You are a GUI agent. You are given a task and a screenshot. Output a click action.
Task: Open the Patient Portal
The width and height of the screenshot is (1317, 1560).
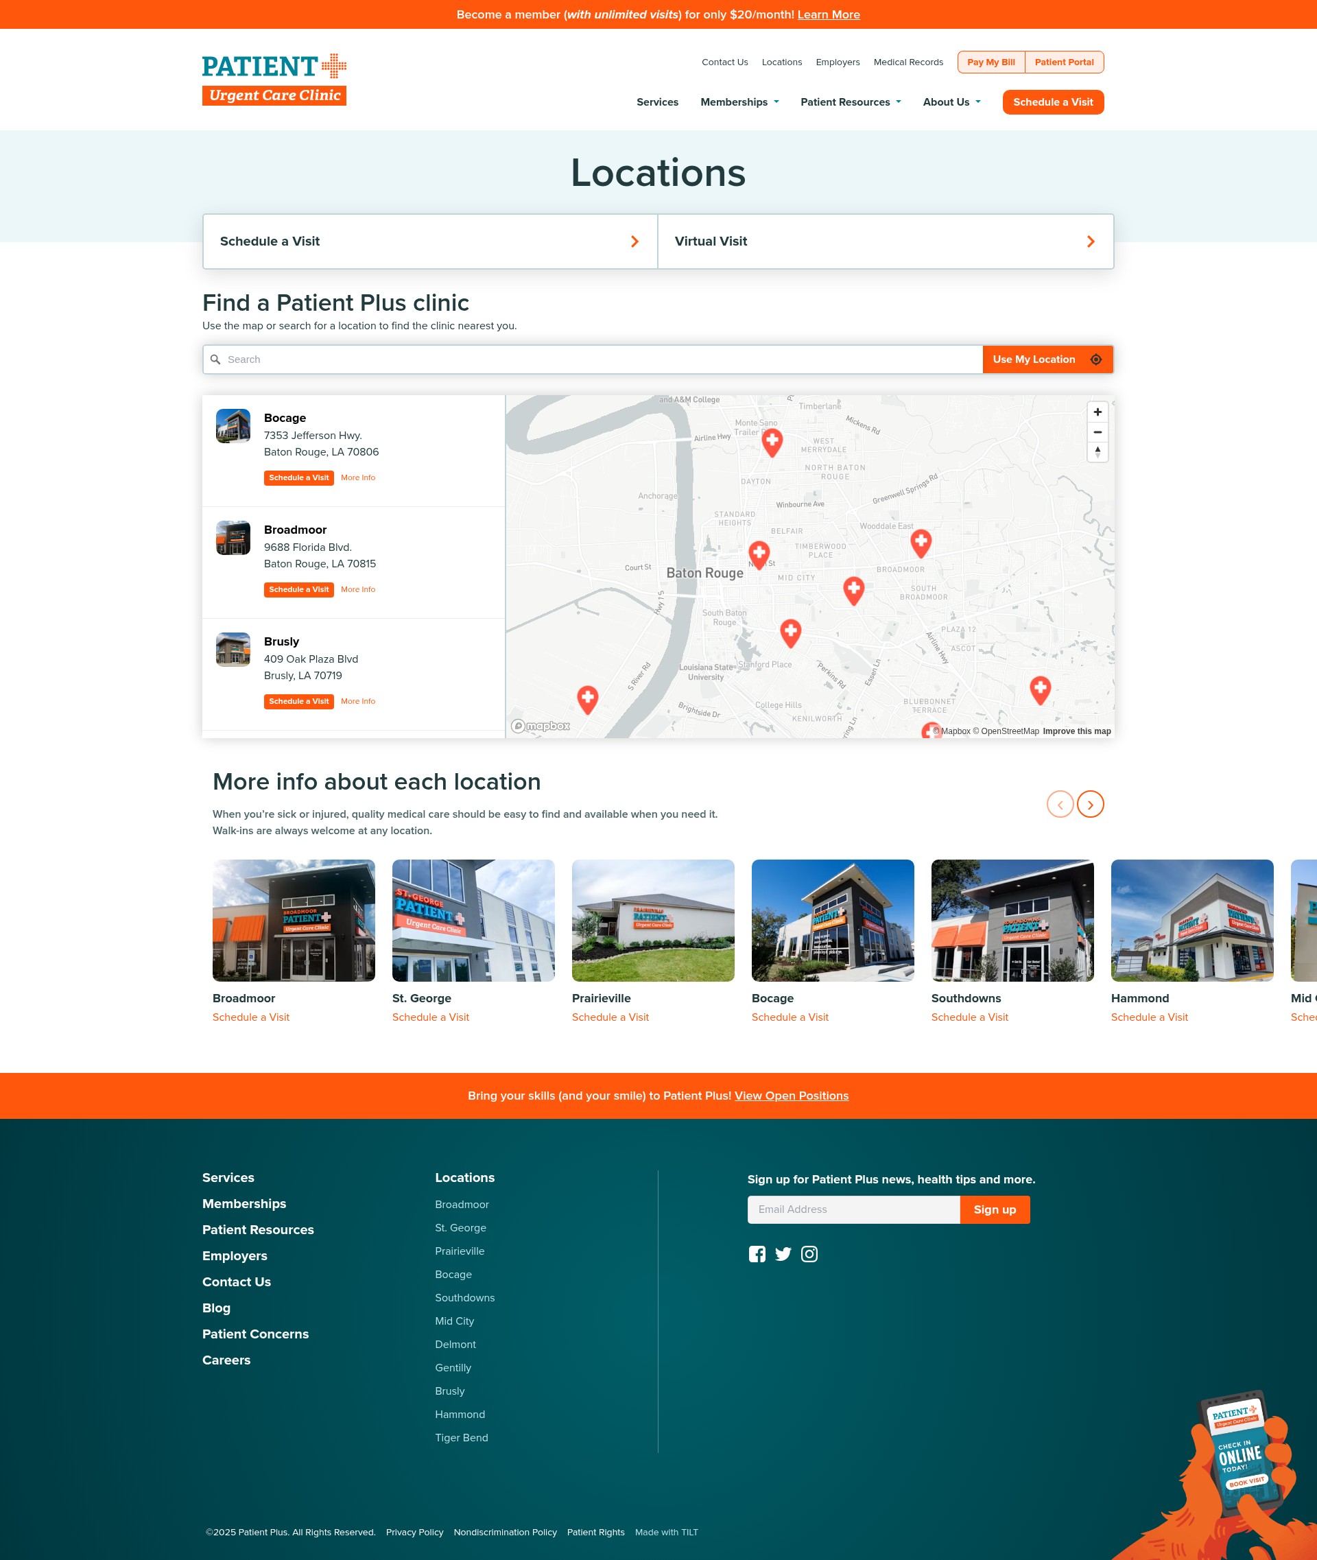[x=1063, y=62]
